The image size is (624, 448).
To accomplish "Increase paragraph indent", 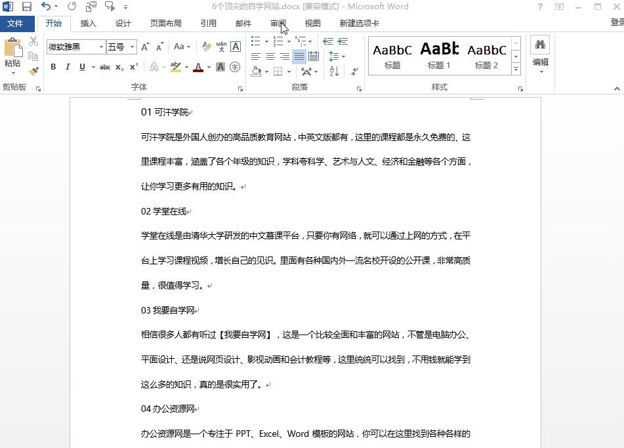I will pos(343,41).
